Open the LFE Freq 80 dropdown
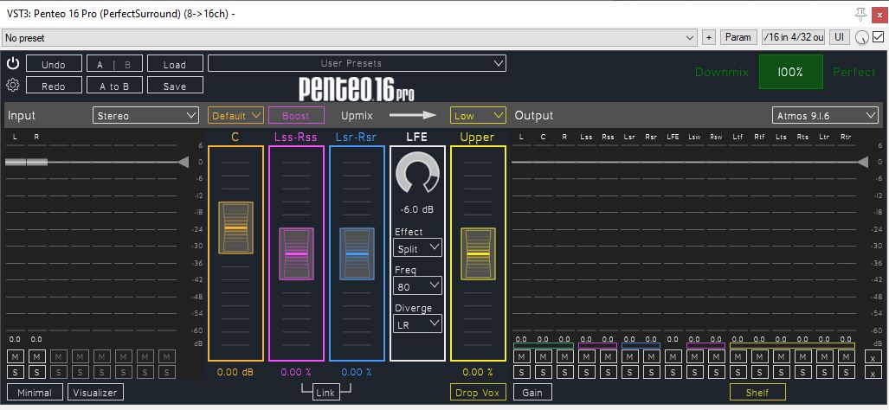The image size is (889, 410). [417, 285]
